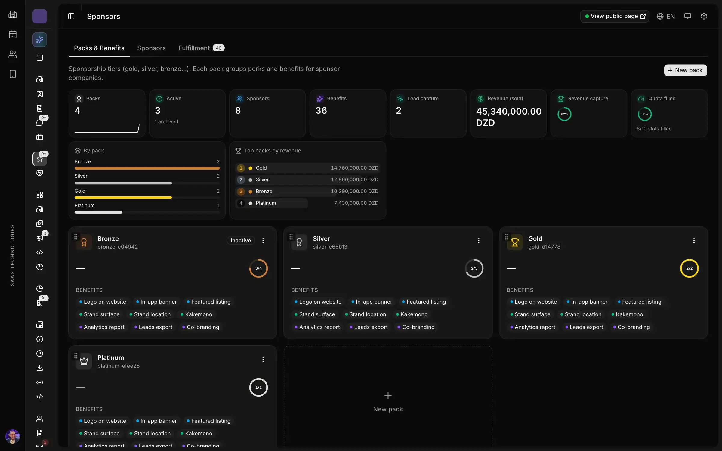Click the Silver bar in By pack chart
The width and height of the screenshot is (722, 451).
pyautogui.click(x=123, y=183)
